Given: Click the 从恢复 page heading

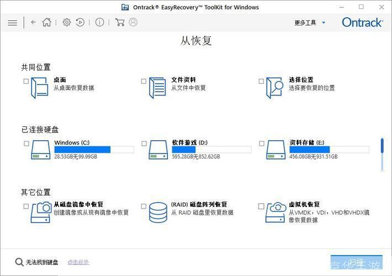Looking at the screenshot, I should (x=196, y=41).
